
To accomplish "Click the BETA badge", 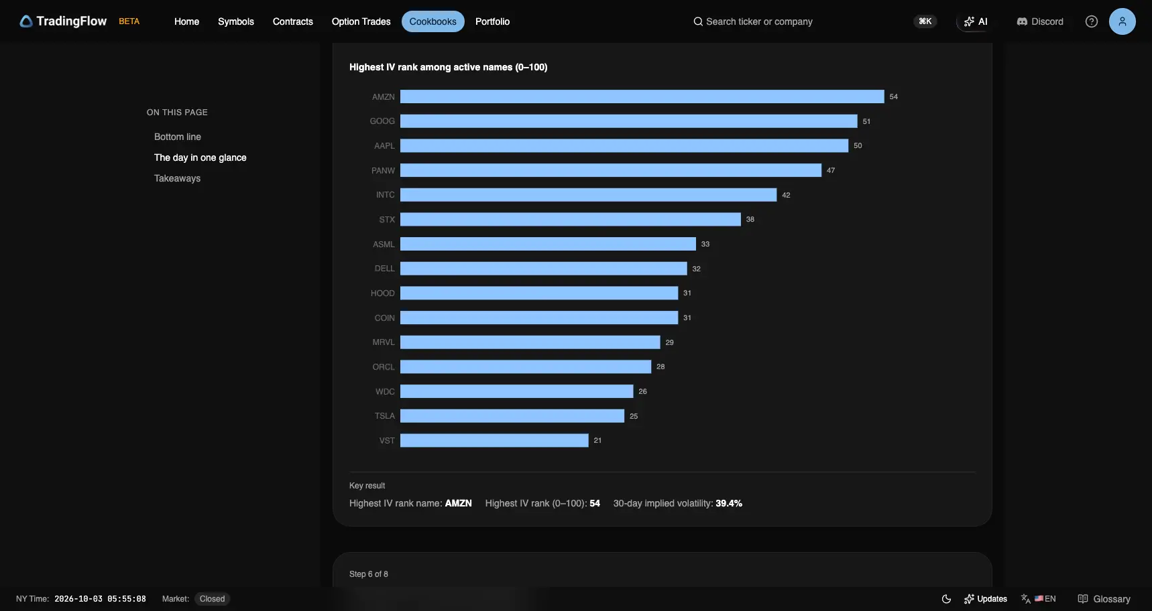I will click(x=129, y=21).
